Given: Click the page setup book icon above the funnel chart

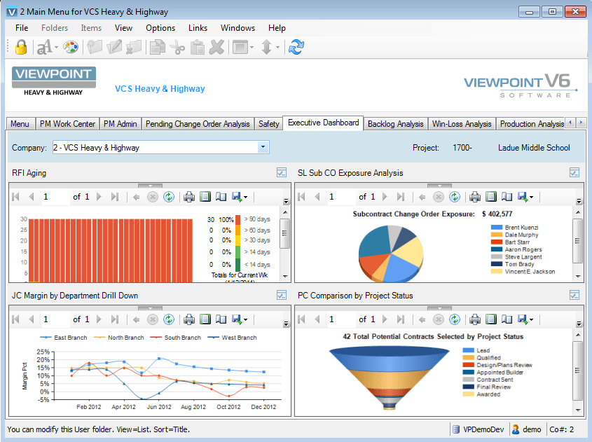Looking at the screenshot, I should (508, 319).
